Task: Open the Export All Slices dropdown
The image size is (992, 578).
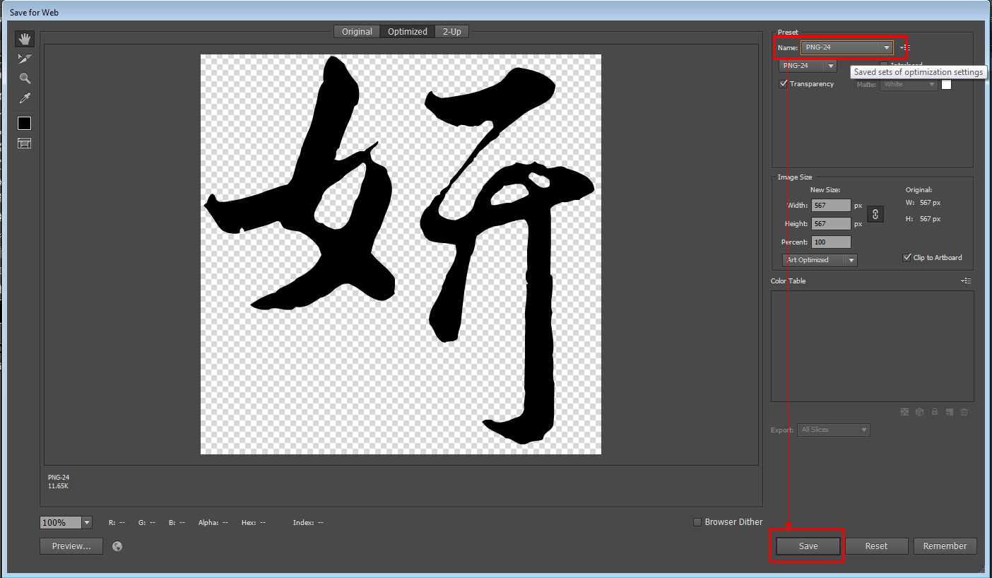Action: [834, 430]
